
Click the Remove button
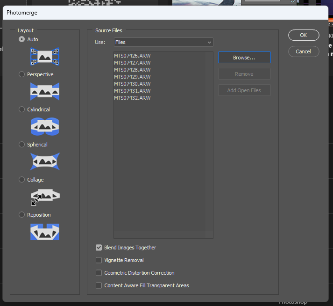click(x=244, y=74)
